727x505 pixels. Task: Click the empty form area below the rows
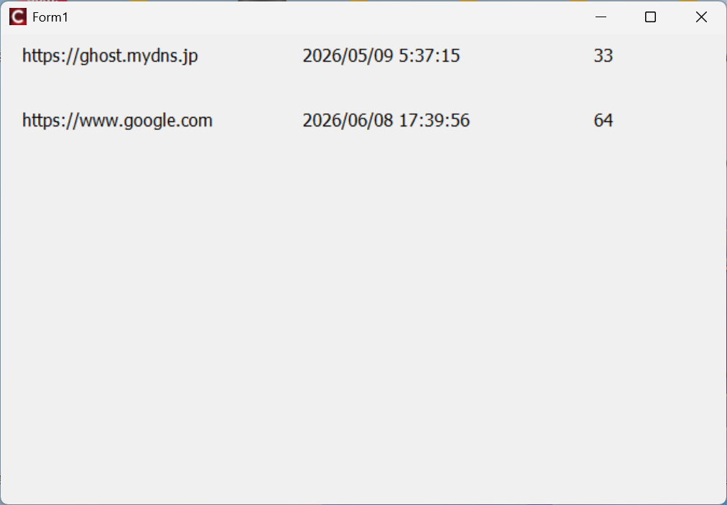[359, 323]
